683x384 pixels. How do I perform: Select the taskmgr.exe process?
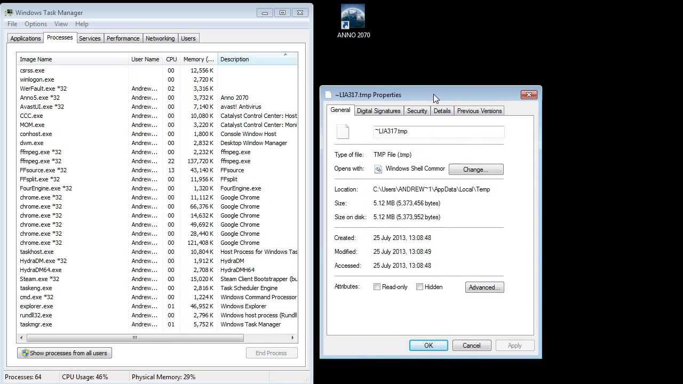tap(157, 324)
